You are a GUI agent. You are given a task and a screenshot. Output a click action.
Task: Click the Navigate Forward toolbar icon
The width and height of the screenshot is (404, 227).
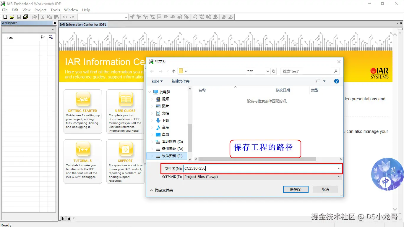[186, 17]
